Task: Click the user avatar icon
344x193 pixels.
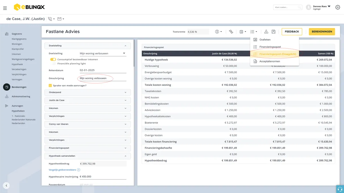Action: point(308,7)
